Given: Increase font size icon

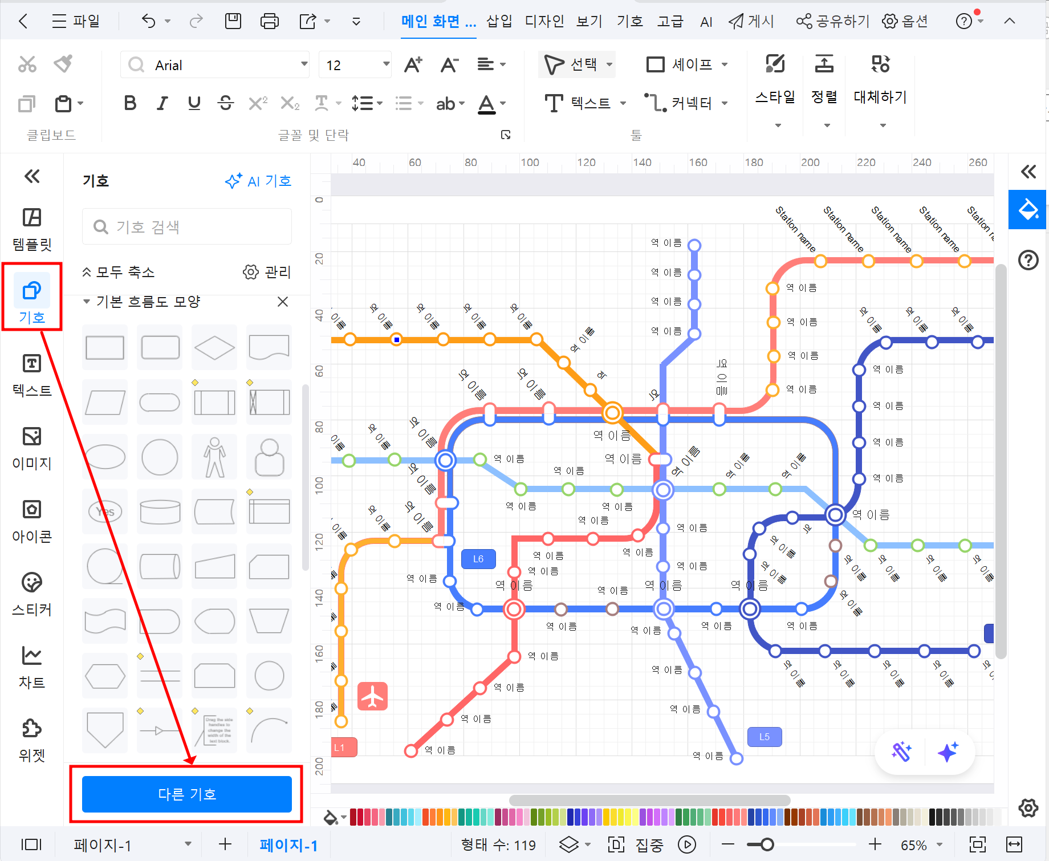Looking at the screenshot, I should click(413, 65).
